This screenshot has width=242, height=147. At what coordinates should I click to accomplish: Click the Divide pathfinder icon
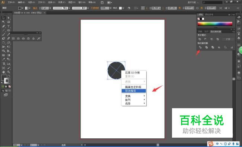click(x=200, y=47)
